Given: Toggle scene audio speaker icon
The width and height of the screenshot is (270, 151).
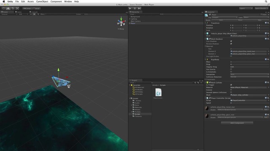Looking at the screenshot, I should pos(38,14).
